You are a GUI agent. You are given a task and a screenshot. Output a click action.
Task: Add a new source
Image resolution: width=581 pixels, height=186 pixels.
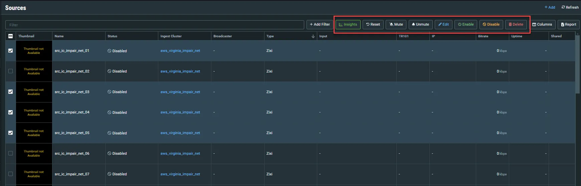pyautogui.click(x=550, y=7)
